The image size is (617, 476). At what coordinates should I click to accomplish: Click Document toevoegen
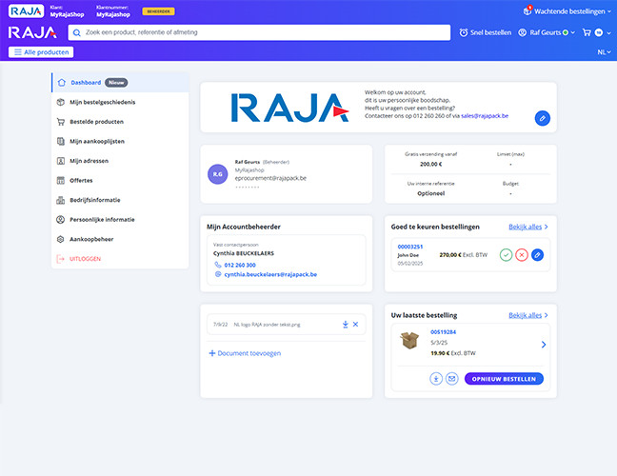coord(245,353)
